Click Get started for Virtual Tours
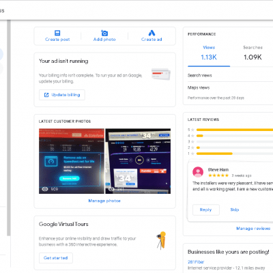 (x=56, y=258)
